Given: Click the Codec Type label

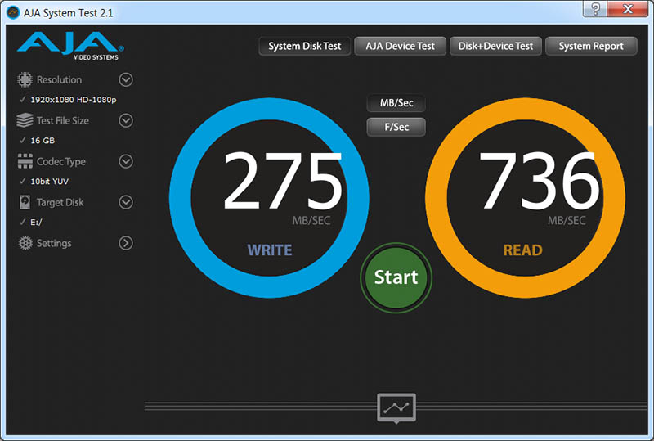Looking at the screenshot, I should [60, 162].
